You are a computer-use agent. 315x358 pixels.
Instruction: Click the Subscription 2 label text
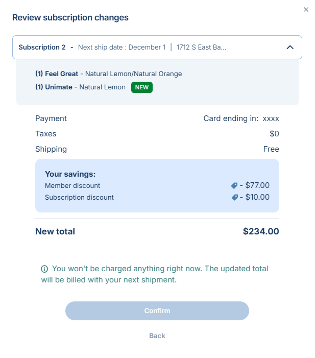click(x=42, y=47)
